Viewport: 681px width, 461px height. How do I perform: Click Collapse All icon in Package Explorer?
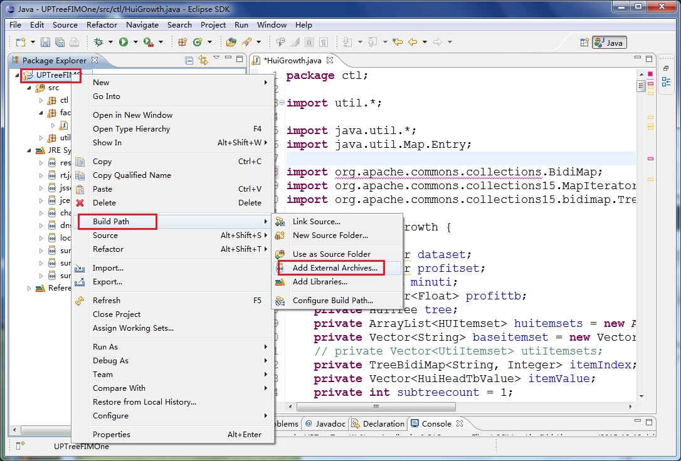(x=189, y=60)
